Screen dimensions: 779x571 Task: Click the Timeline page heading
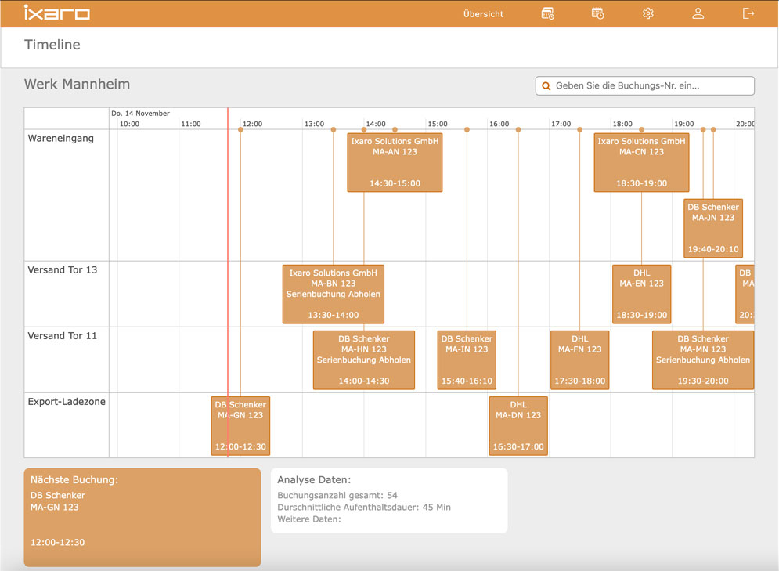(x=52, y=45)
